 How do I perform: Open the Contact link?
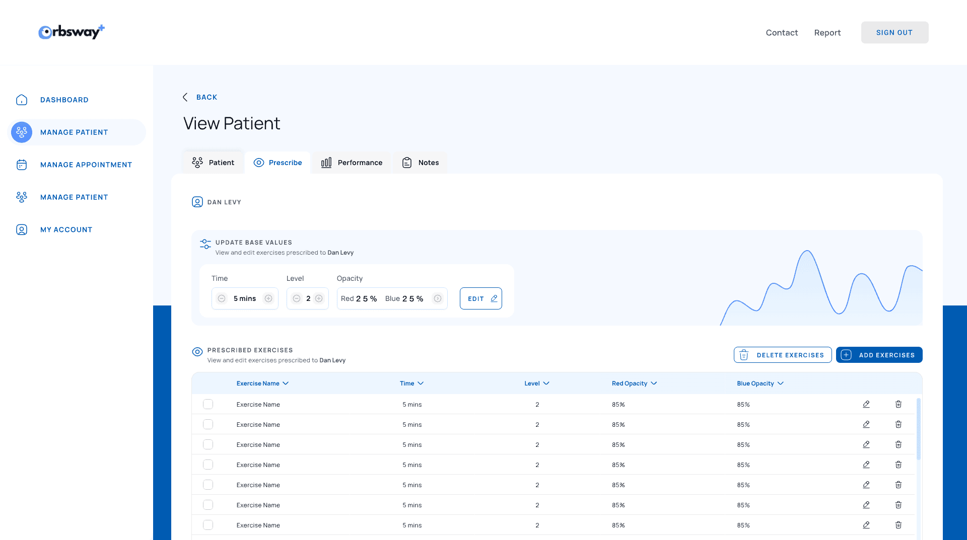point(782,33)
